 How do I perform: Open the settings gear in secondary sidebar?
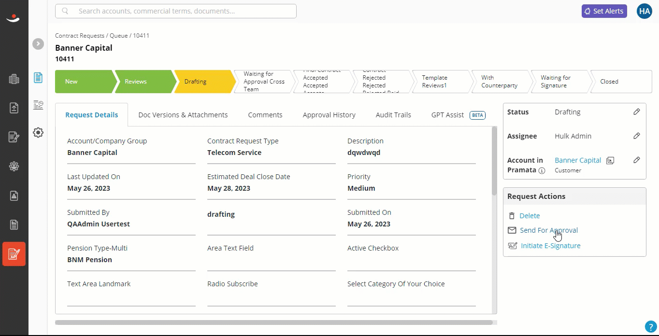tap(38, 132)
